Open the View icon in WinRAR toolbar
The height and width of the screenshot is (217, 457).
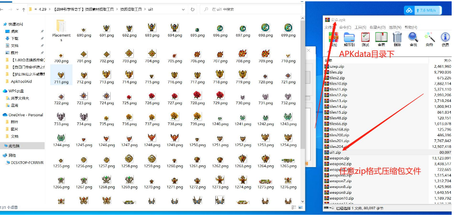[x=381, y=39]
